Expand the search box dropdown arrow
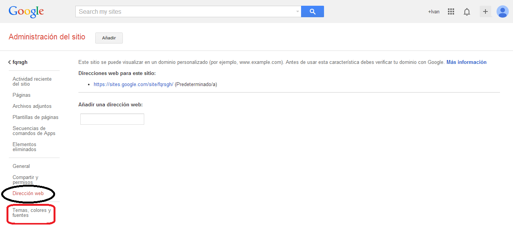513x236 pixels. pos(298,12)
